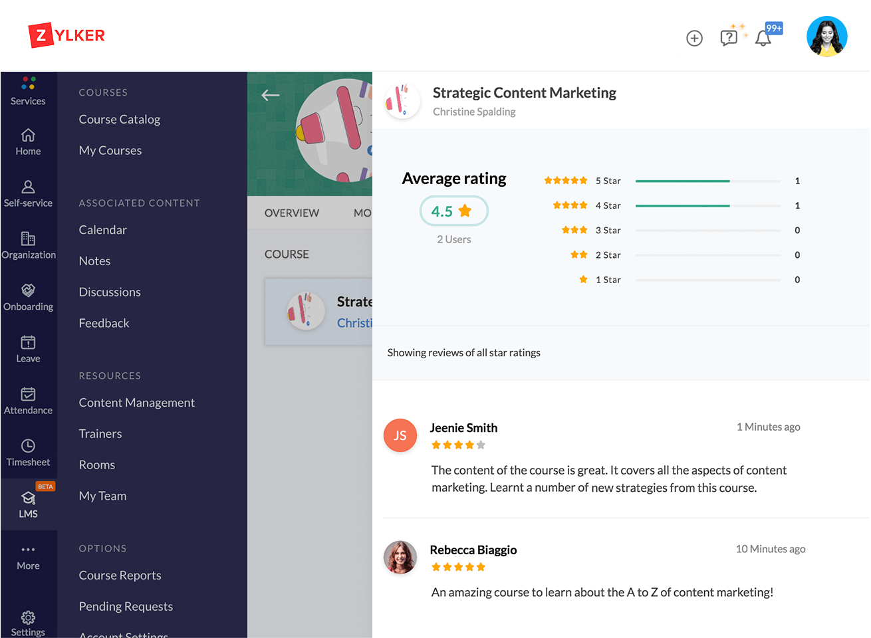Image resolution: width=871 pixels, height=638 pixels.
Task: Open the help question mark icon
Action: tap(729, 38)
